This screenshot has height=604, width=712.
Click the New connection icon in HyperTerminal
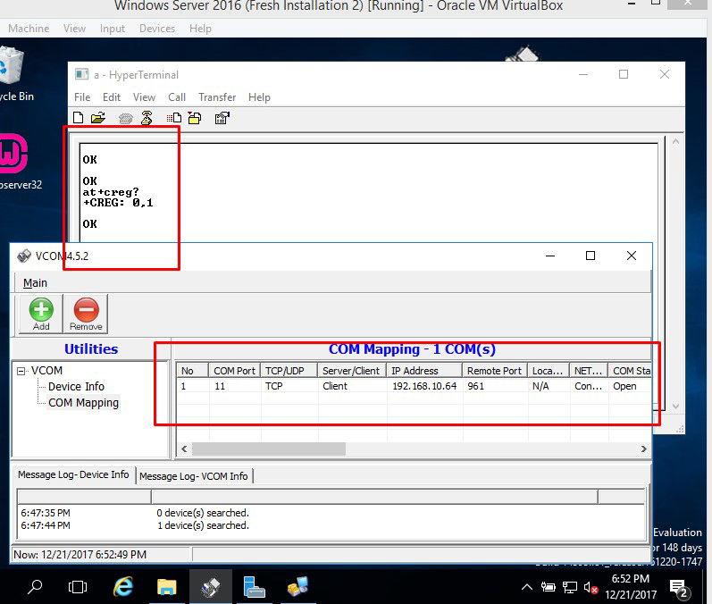[79, 118]
